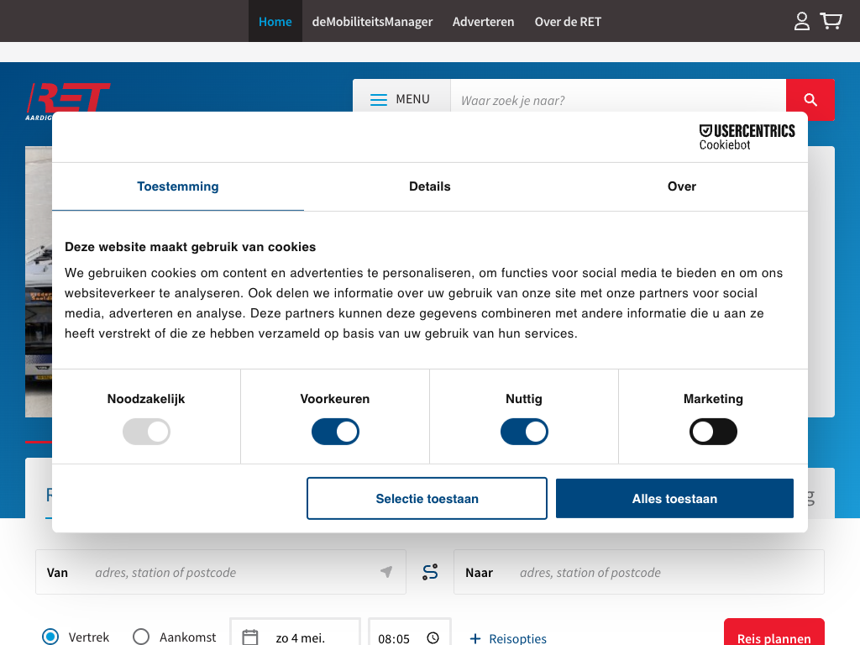Turn off the Nuttig cookie toggle
This screenshot has height=645, width=860.
pyautogui.click(x=524, y=433)
